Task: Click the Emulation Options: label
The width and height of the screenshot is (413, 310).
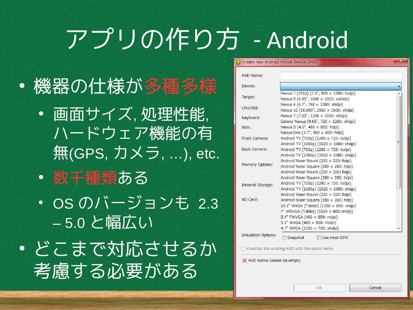Action: (259, 235)
